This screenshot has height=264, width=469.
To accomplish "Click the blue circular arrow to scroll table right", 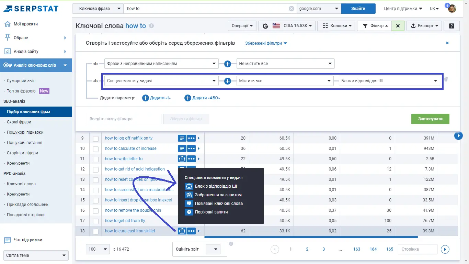I will click(458, 136).
